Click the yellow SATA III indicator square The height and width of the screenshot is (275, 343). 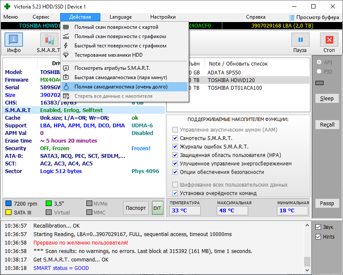point(8,212)
